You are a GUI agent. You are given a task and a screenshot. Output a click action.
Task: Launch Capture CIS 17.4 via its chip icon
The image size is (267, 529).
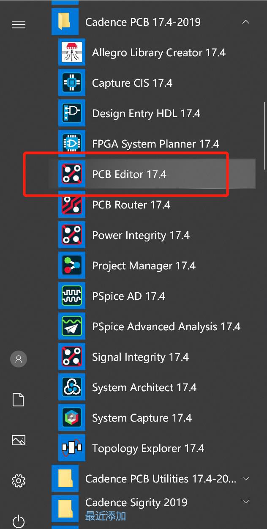(x=72, y=83)
